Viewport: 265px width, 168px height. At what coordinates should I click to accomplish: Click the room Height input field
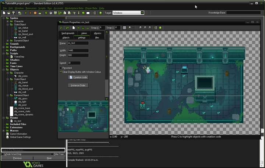click(x=78, y=55)
